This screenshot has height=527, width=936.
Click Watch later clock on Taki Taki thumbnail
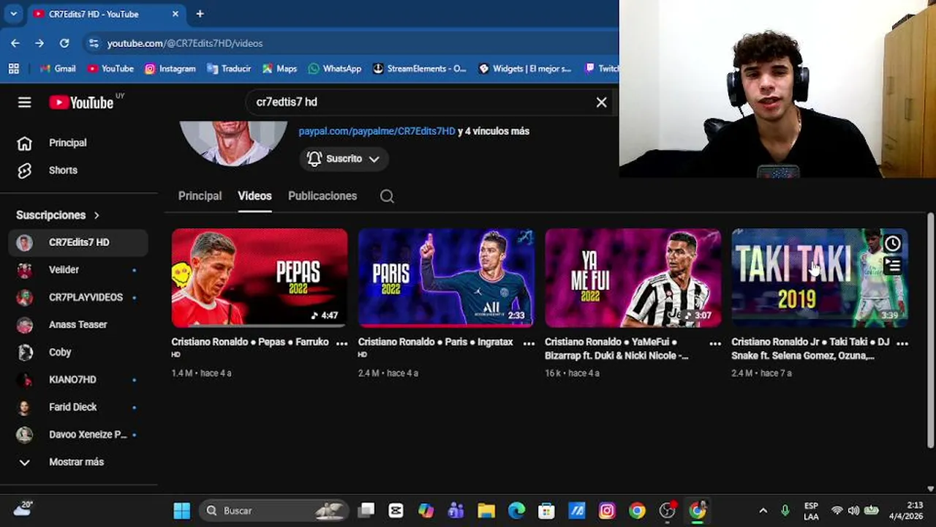tap(892, 244)
